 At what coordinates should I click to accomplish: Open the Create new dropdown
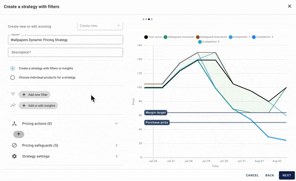pyautogui.click(x=100, y=26)
